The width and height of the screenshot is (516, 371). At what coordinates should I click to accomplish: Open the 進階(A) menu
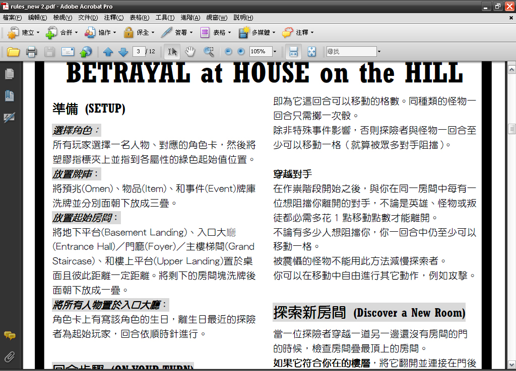coord(190,18)
